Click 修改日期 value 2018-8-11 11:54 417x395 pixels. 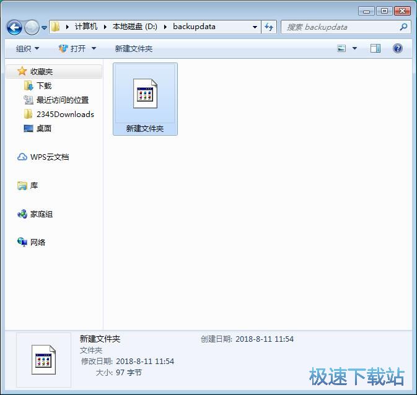[145, 361]
